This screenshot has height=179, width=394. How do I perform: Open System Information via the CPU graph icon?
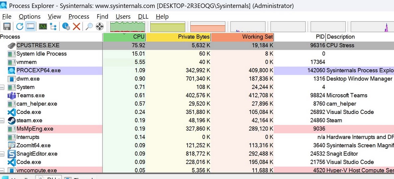click(x=43, y=26)
